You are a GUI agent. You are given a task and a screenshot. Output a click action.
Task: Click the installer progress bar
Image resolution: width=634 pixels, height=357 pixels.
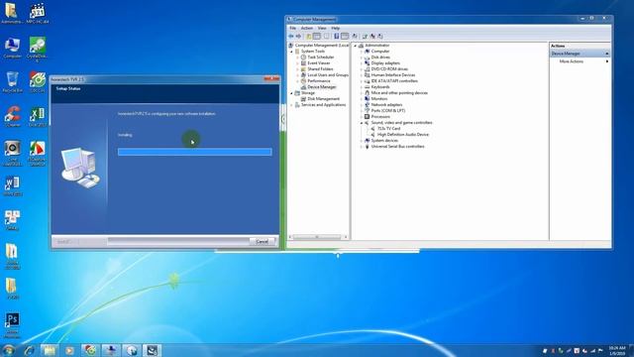coord(194,152)
